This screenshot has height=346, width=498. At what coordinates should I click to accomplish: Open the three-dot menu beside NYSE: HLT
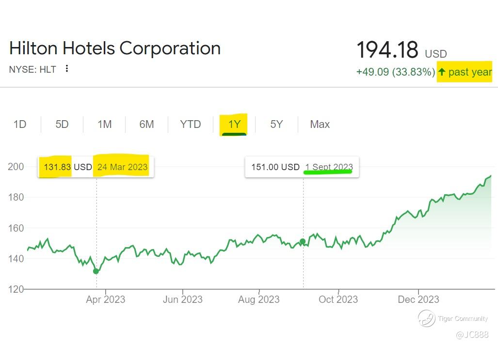[x=67, y=69]
